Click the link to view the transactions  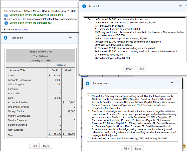click(x=30, y=23)
